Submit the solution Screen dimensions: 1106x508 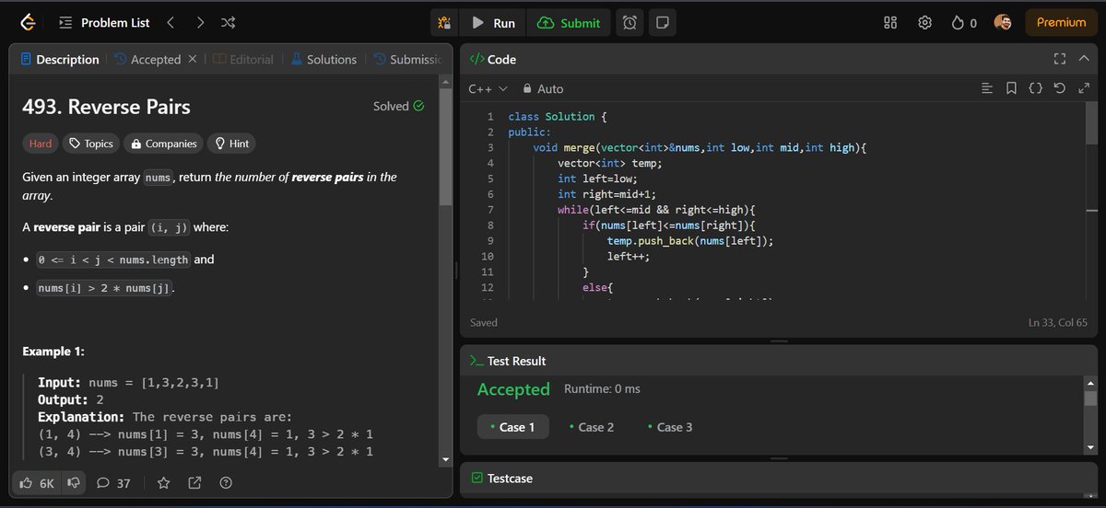(569, 23)
